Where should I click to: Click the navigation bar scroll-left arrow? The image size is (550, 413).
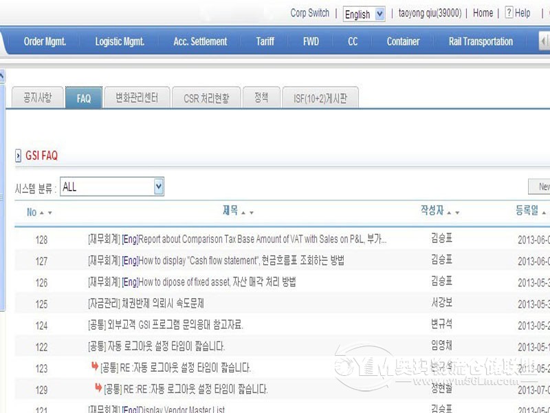[x=543, y=41]
